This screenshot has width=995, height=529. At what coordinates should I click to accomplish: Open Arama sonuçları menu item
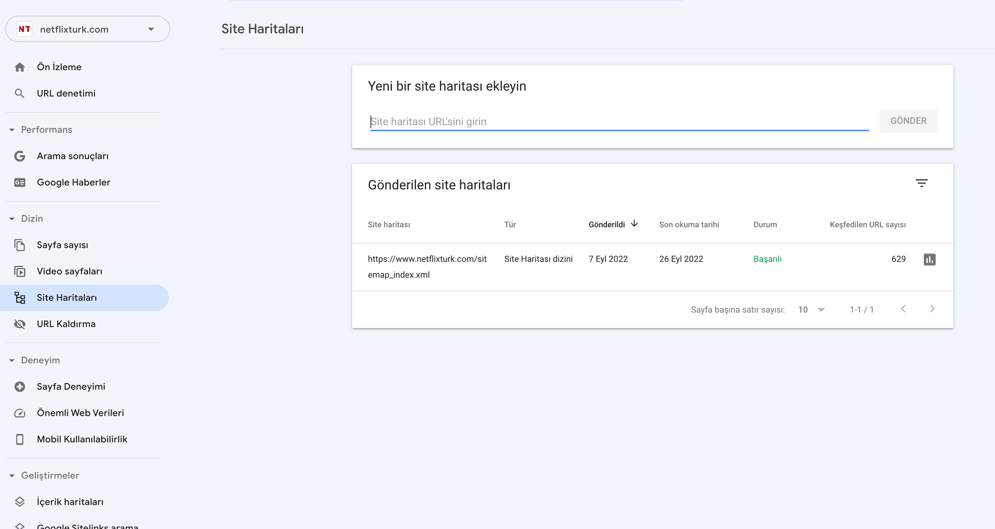(73, 156)
